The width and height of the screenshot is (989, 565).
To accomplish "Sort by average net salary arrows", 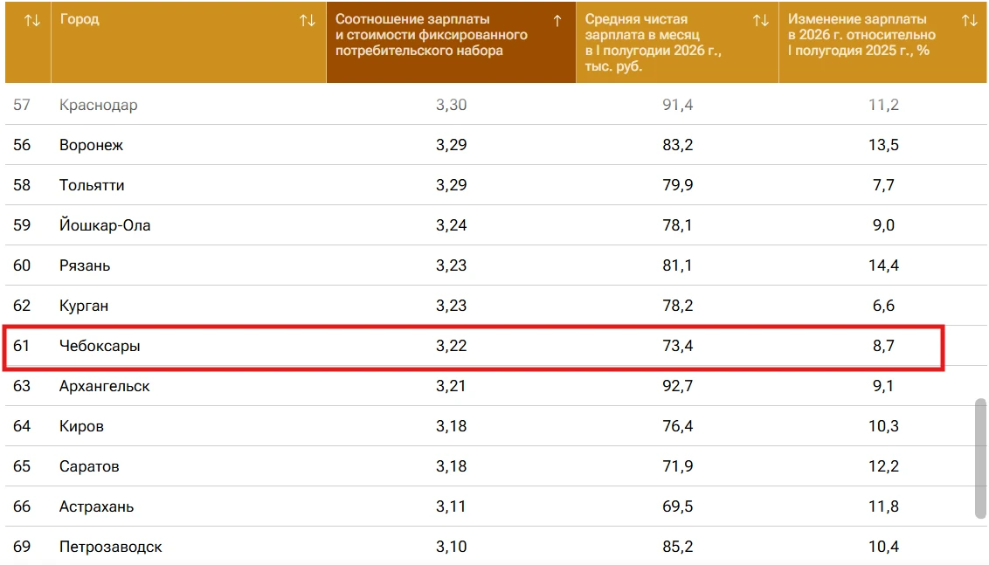I will 761,21.
